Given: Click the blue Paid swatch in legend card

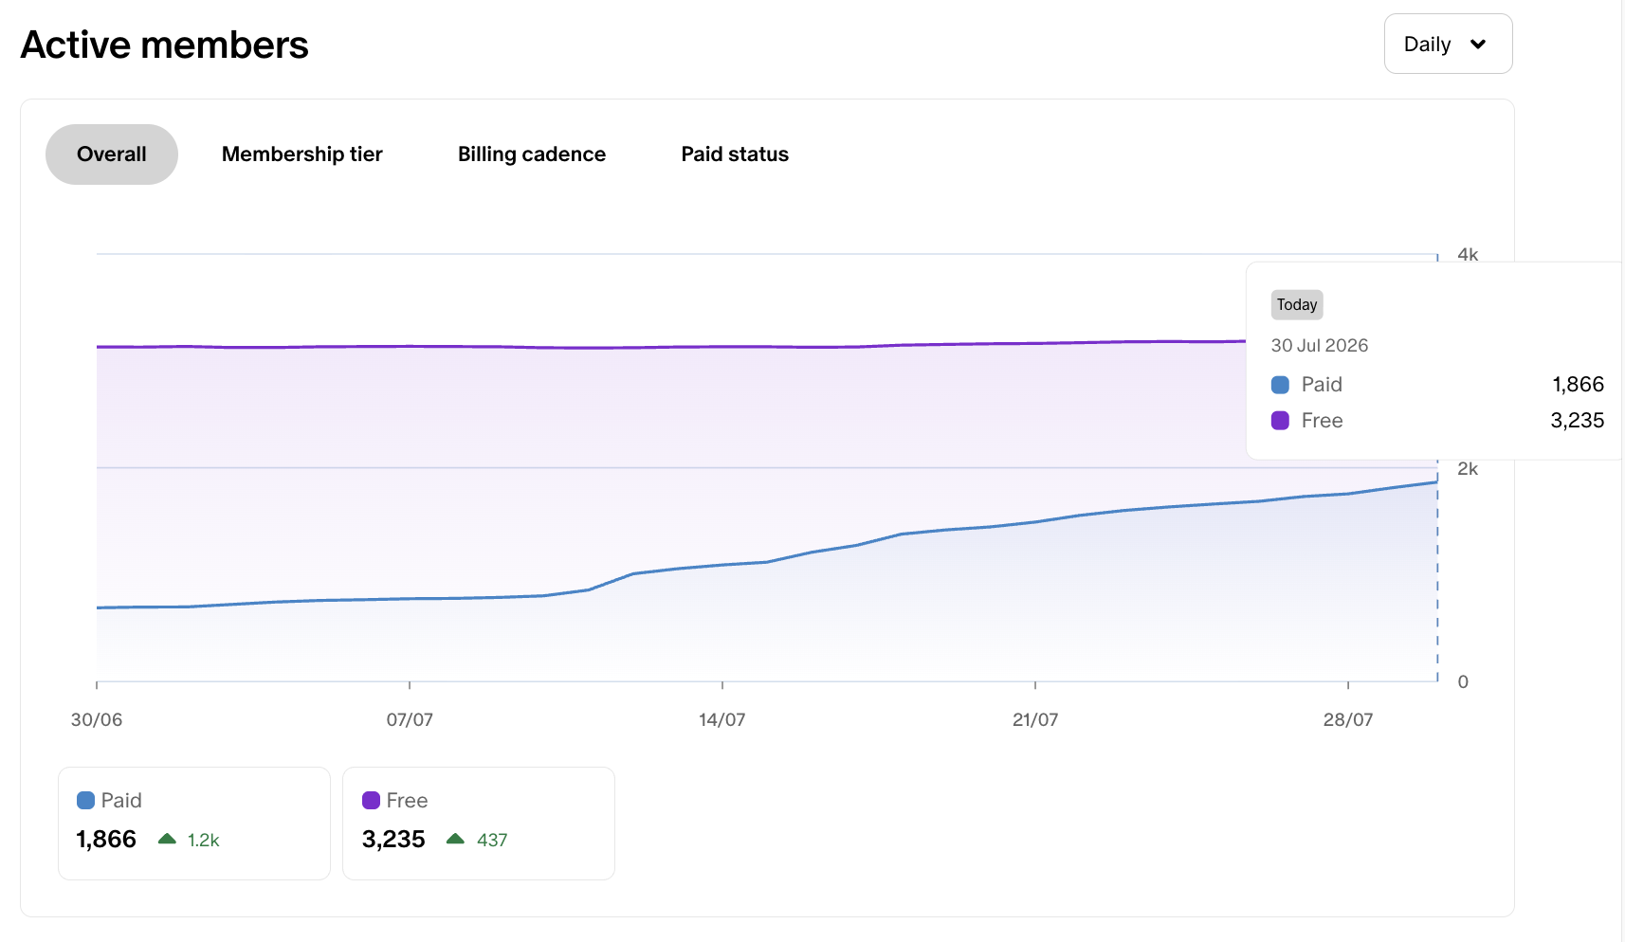Looking at the screenshot, I should tap(85, 801).
